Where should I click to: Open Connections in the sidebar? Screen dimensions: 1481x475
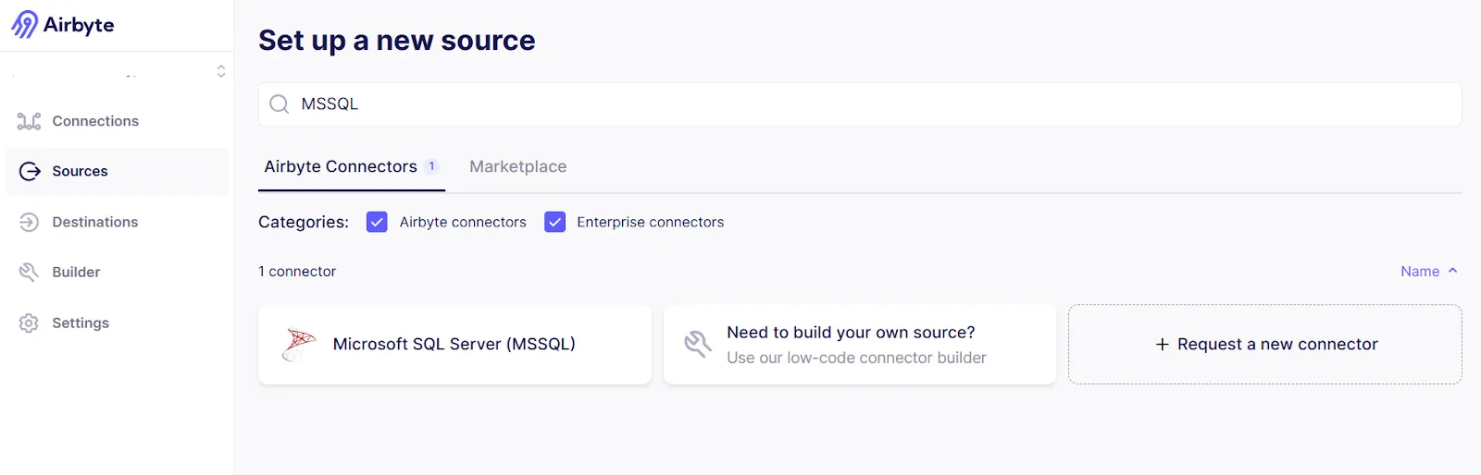[x=117, y=121]
